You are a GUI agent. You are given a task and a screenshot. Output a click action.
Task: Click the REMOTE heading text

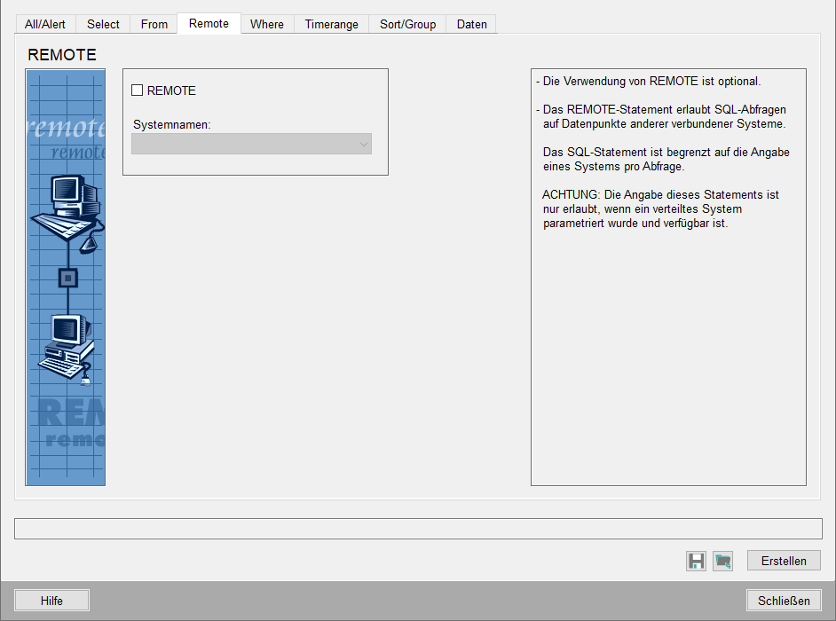[62, 55]
